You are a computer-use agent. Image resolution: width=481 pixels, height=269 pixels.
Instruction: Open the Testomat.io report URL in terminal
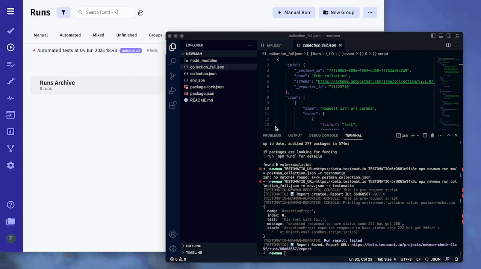point(360,247)
